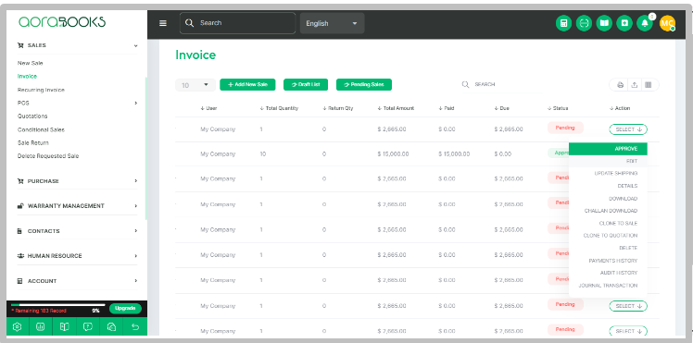This screenshot has height=343, width=693.
Task: Click the top Search input field
Action: [x=238, y=23]
